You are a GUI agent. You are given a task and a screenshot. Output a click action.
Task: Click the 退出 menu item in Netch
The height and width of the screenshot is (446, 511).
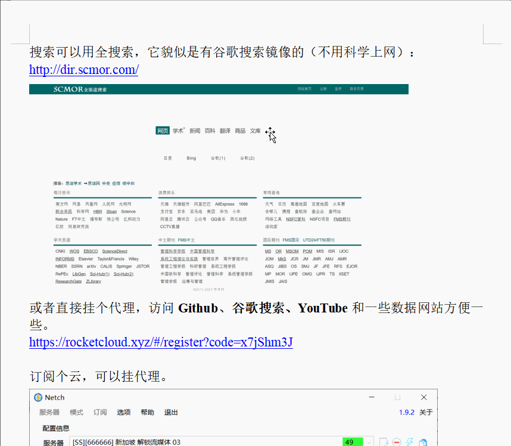[171, 413]
